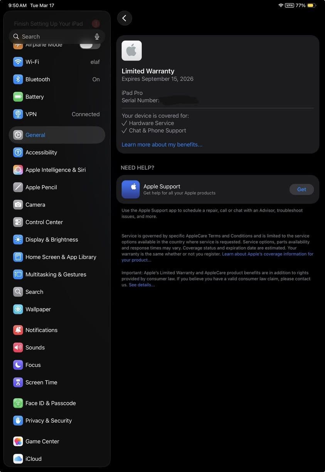This screenshot has height=472, width=325.
Task: Tap Finish Setting Up Your iPad
Action: coord(49,24)
